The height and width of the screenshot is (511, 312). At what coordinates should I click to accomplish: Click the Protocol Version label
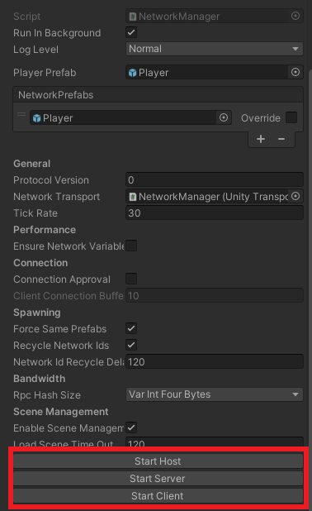(51, 180)
